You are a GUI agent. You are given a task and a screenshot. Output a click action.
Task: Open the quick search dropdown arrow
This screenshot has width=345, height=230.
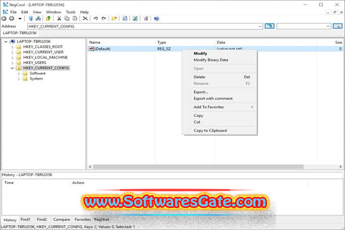pyautogui.click(x=328, y=26)
